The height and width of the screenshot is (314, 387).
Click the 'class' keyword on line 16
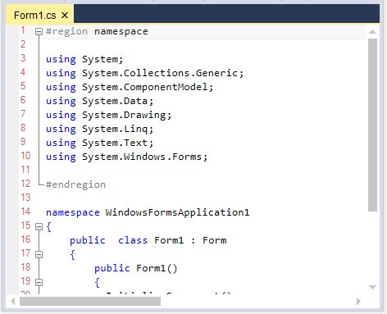[x=133, y=240]
